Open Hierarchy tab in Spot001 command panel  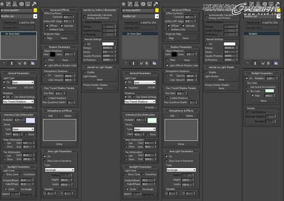15,4
